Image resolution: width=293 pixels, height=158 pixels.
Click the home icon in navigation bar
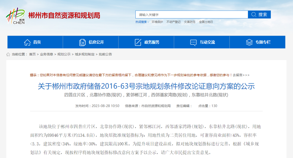27,42
